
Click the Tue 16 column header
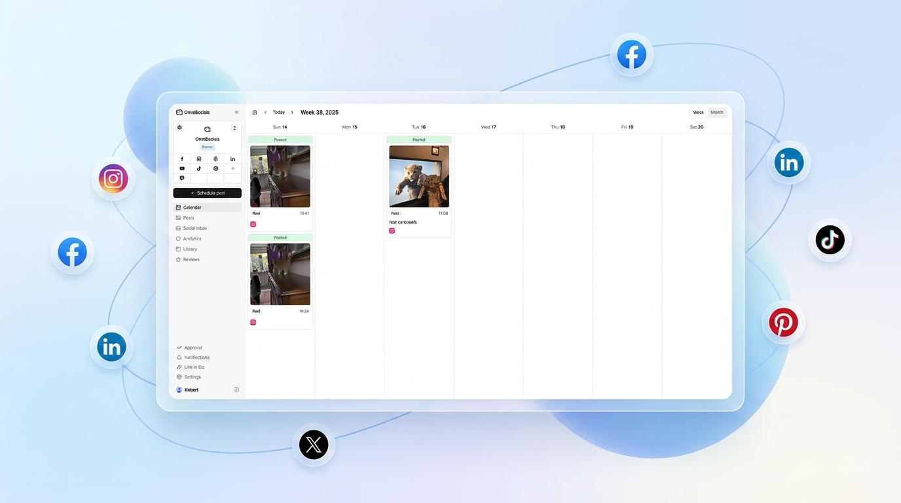(418, 127)
